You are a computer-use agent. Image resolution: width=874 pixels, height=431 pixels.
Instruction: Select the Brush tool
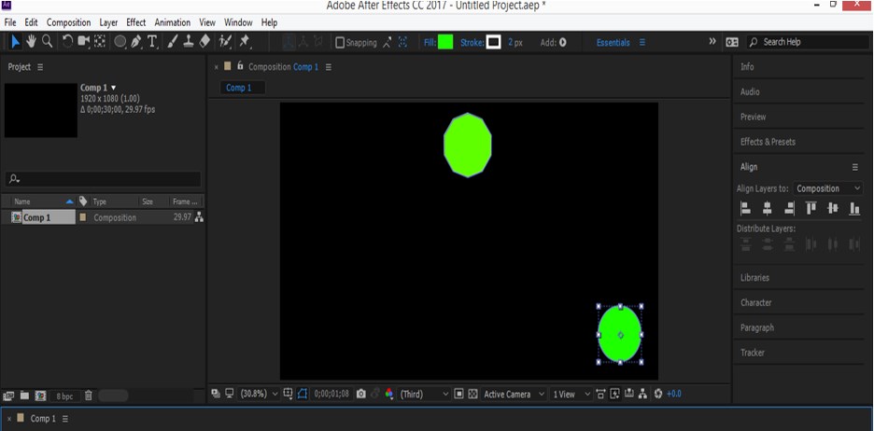tap(173, 41)
